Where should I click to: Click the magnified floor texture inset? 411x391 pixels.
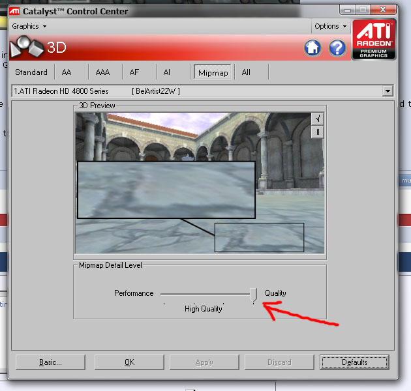166,190
